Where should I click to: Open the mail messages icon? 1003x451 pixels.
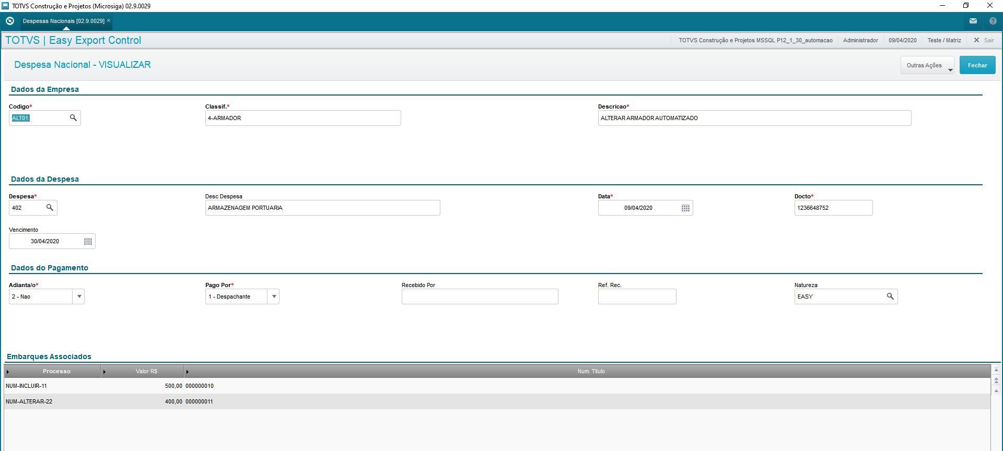click(973, 21)
